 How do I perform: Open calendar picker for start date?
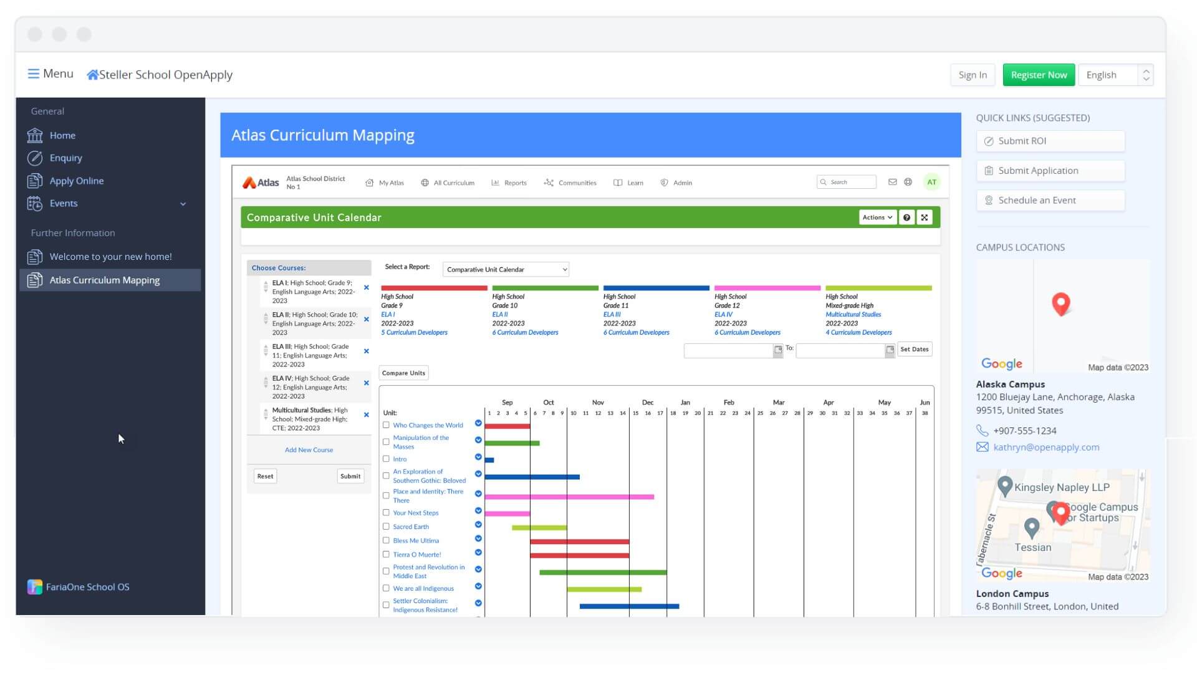[x=778, y=350]
